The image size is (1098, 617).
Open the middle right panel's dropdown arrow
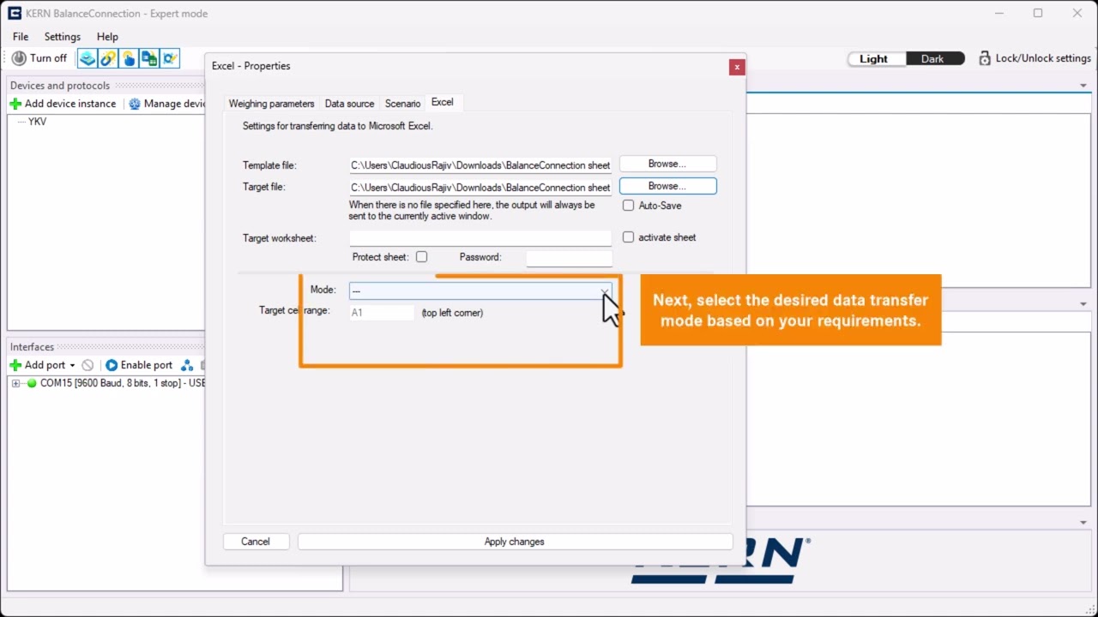click(1083, 304)
